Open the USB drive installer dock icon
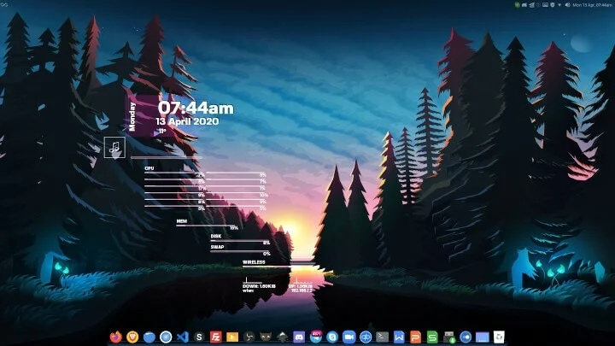This screenshot has height=346, width=615. click(x=449, y=337)
